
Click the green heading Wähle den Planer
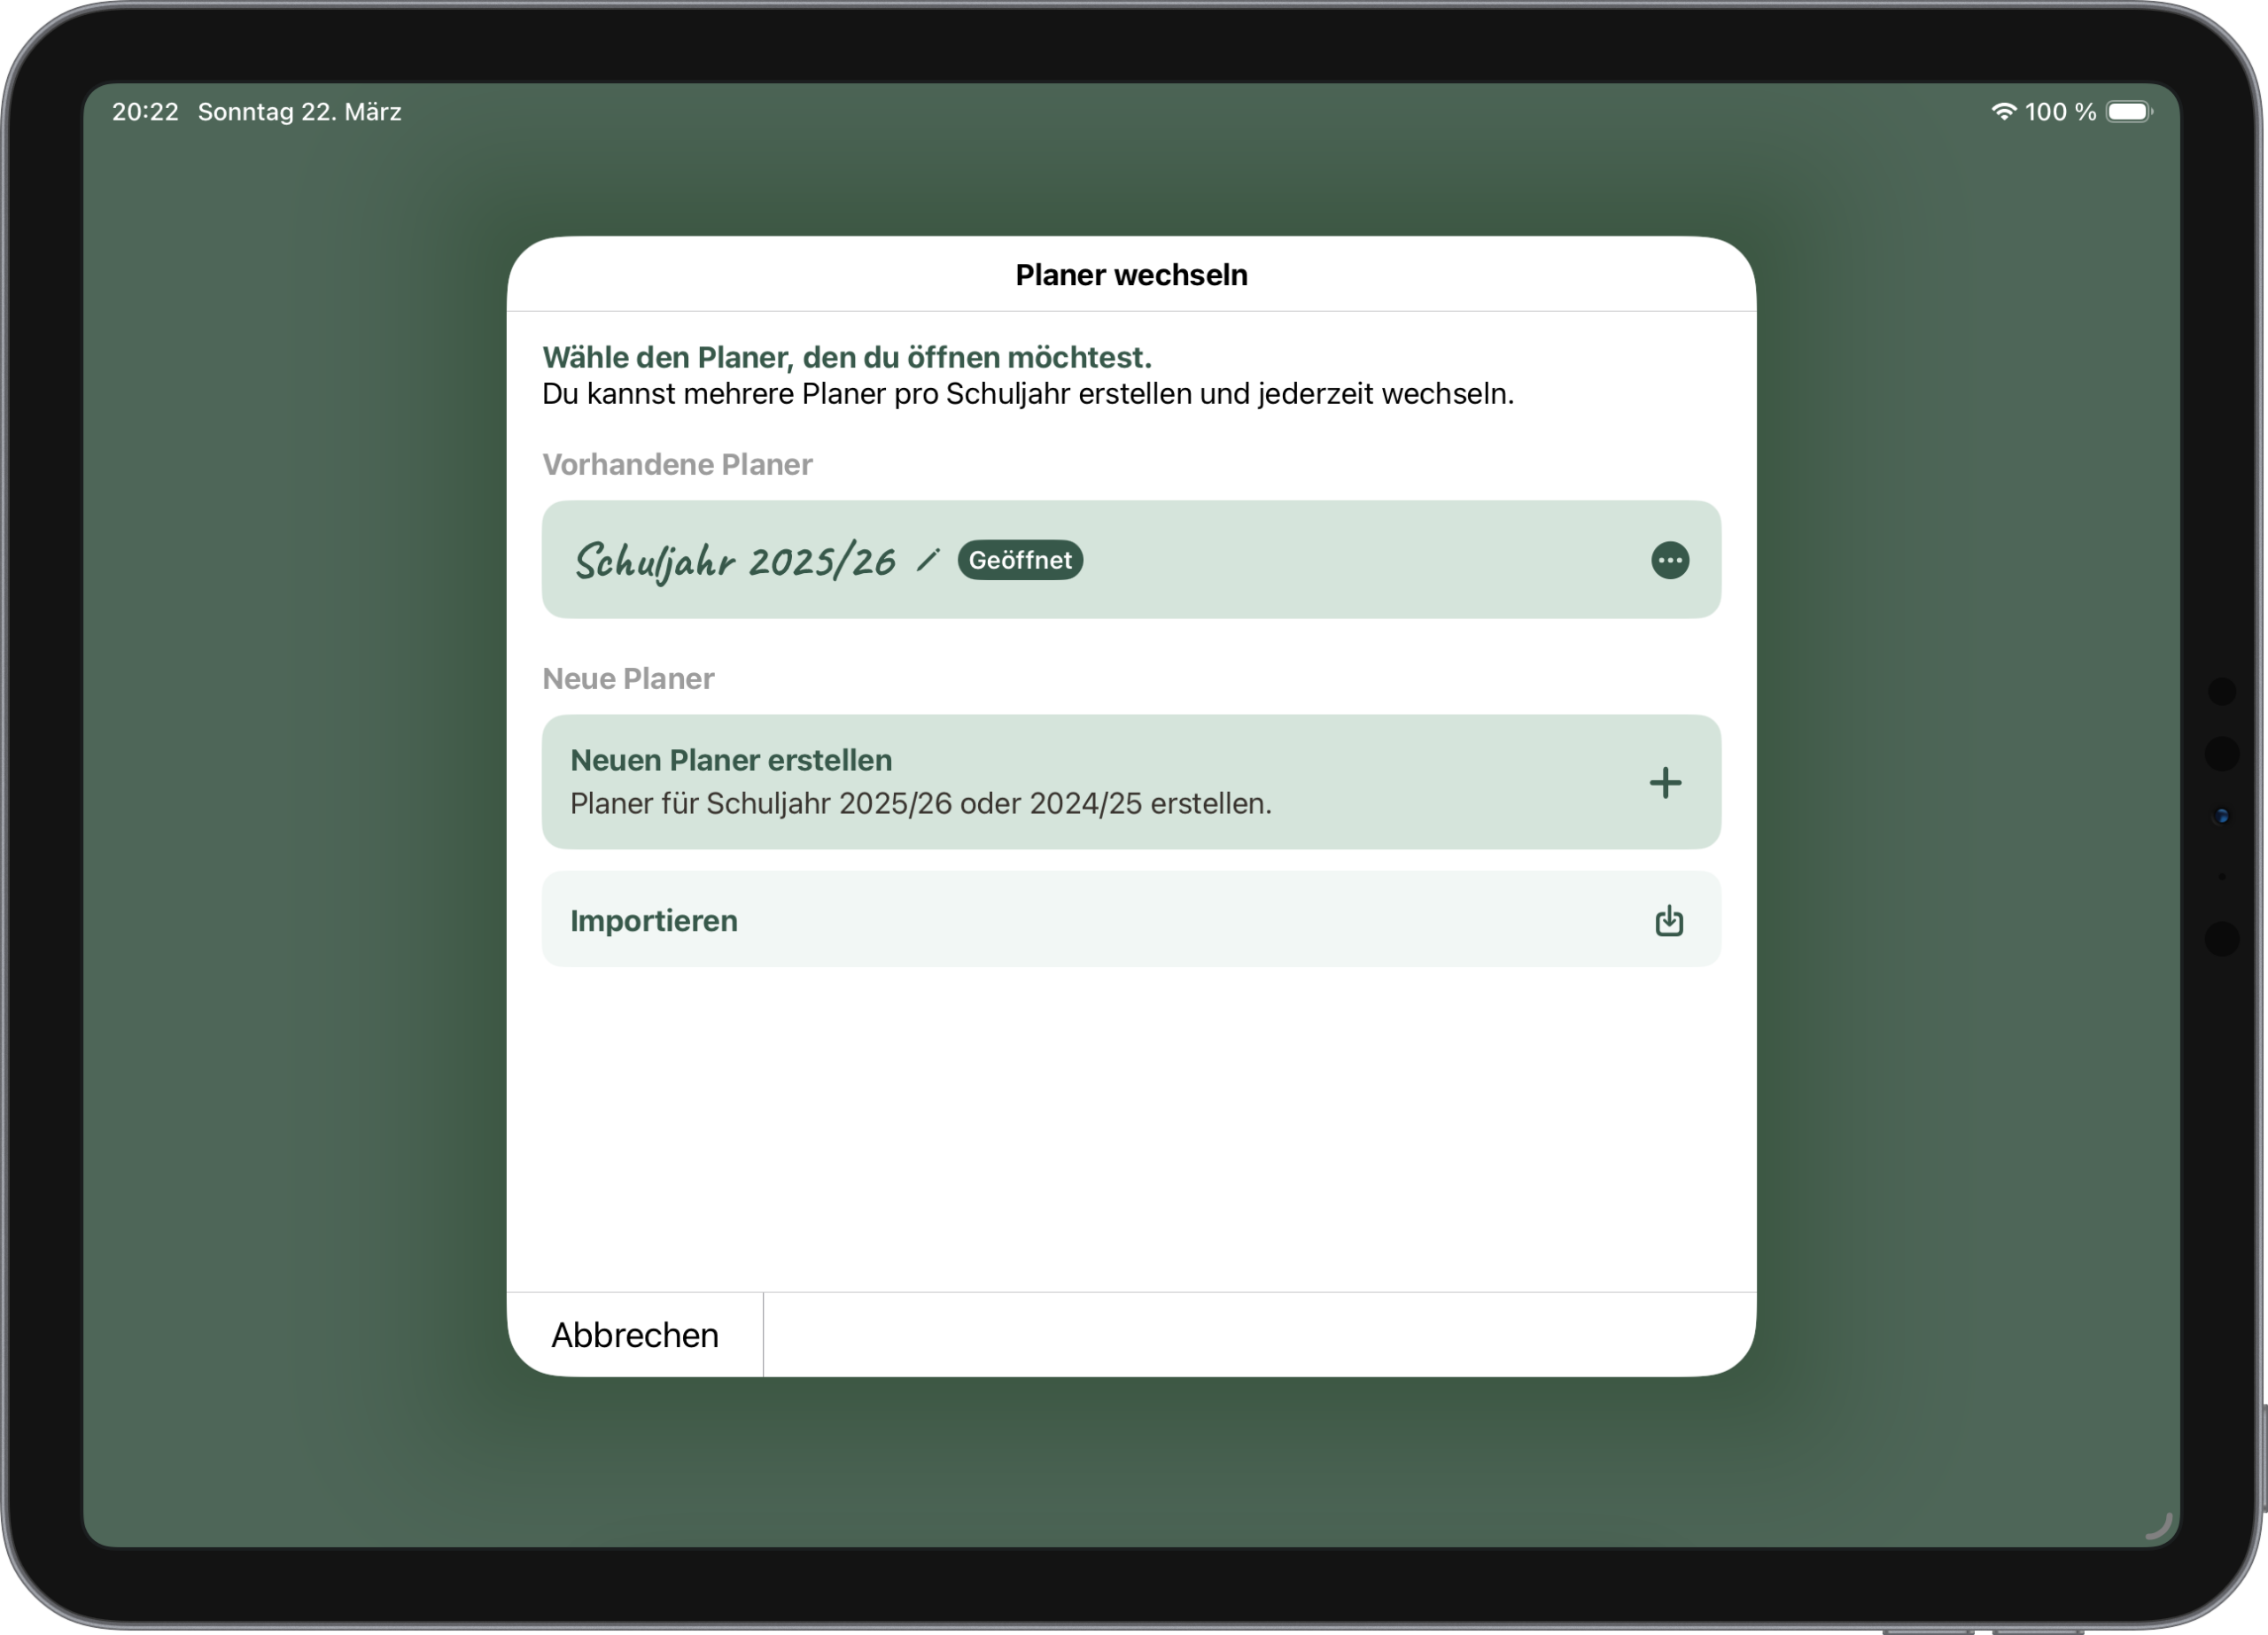846,357
